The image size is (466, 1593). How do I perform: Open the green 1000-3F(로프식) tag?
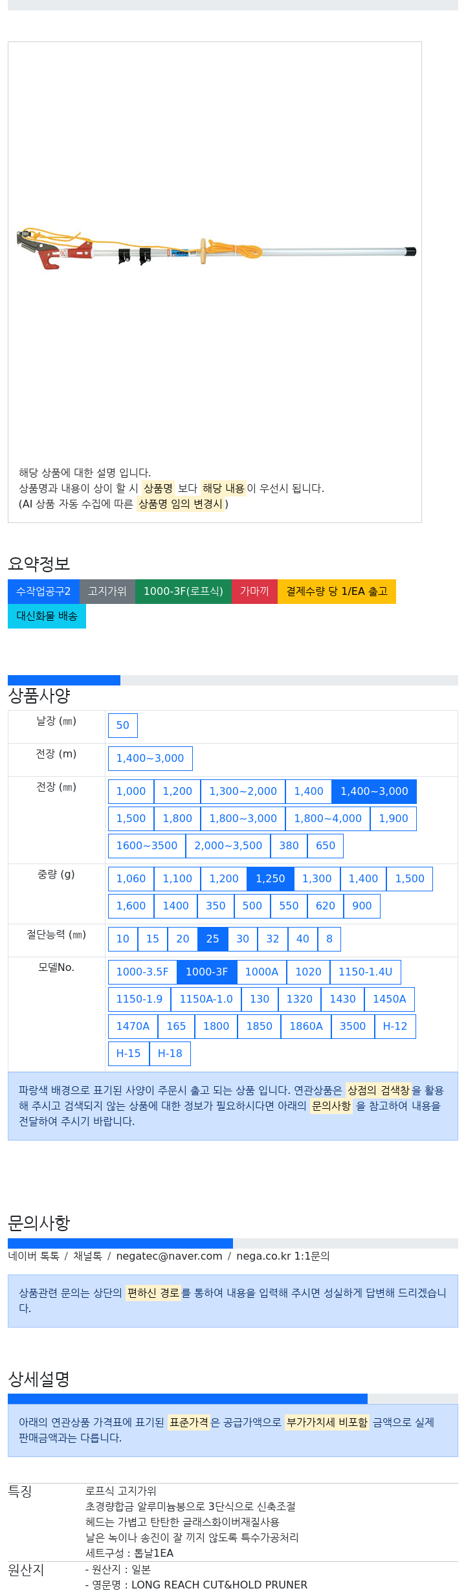coord(183,592)
